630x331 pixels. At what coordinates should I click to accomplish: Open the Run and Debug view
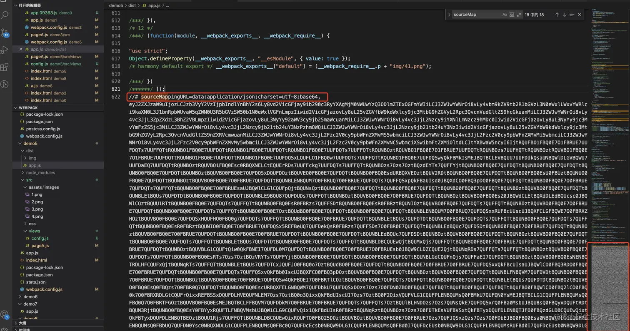[5, 50]
